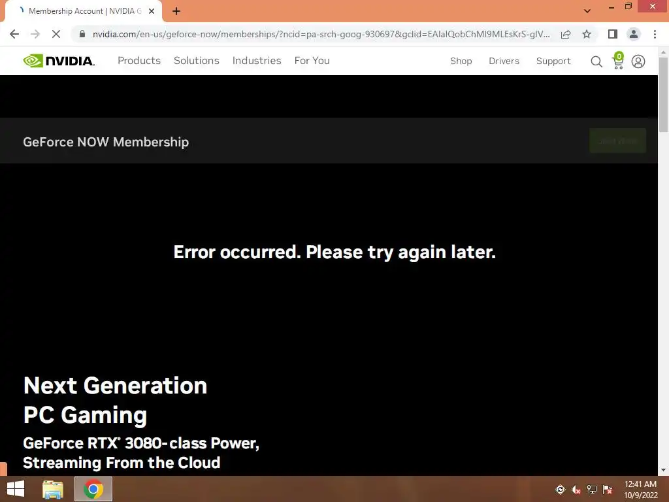Go to the Support link
Viewport: 669px width, 502px height.
click(553, 61)
